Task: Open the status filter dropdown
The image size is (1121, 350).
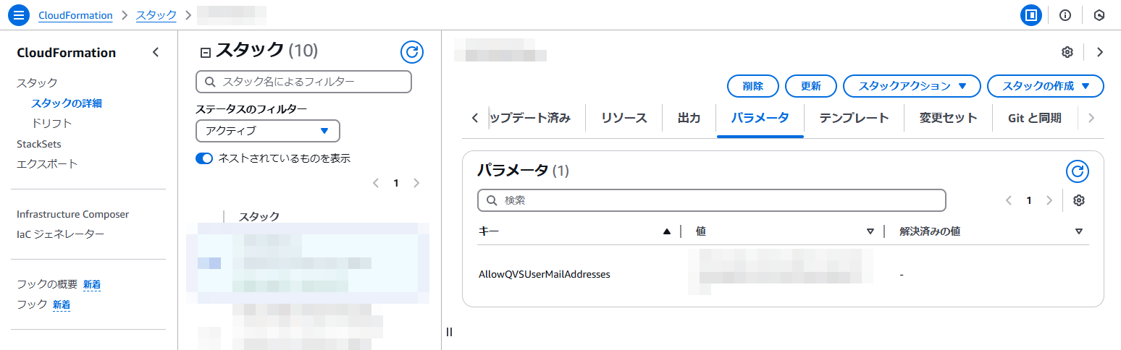Action: [x=267, y=131]
